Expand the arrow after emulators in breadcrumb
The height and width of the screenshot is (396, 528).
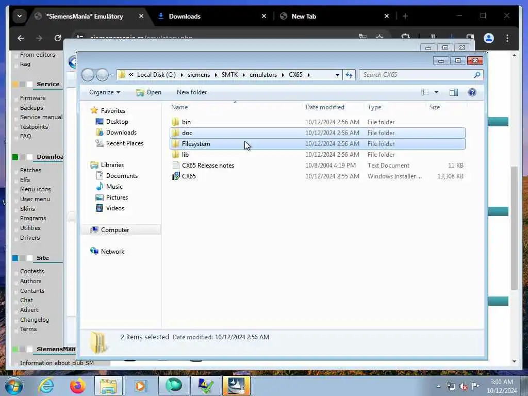pos(283,75)
